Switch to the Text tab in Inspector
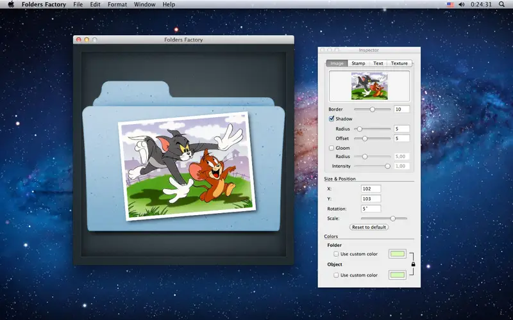 [x=378, y=63]
